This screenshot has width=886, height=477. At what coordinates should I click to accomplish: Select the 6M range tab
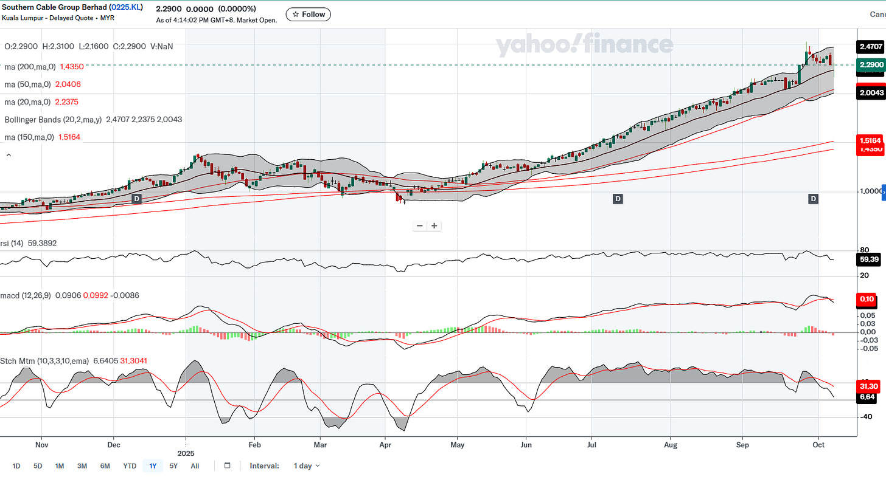(x=105, y=465)
